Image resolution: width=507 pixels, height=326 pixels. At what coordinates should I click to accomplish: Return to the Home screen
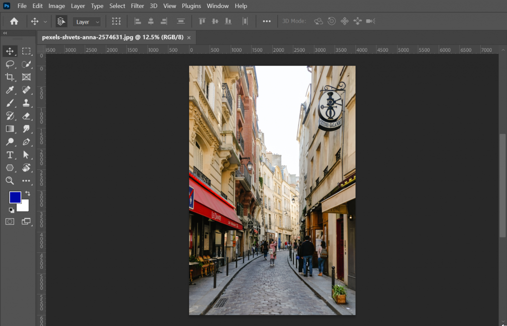coord(13,21)
